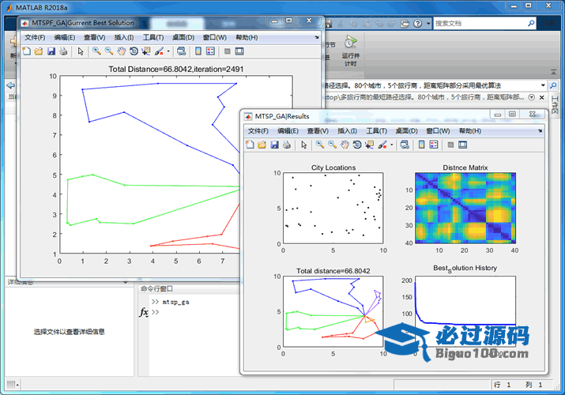Show plot tools in Current Best Solution figure
The image size is (565, 395).
click(239, 51)
